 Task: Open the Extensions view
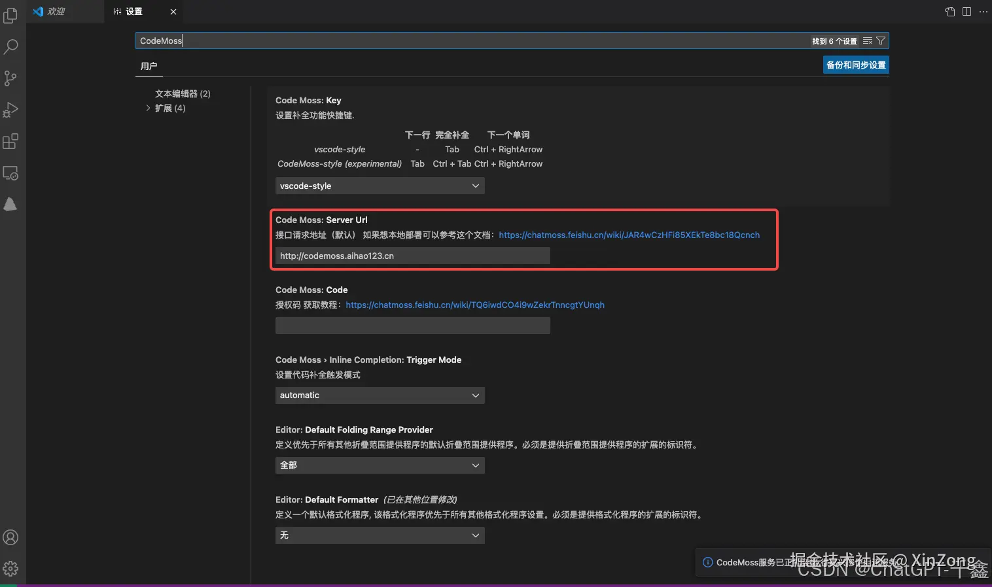(10, 141)
